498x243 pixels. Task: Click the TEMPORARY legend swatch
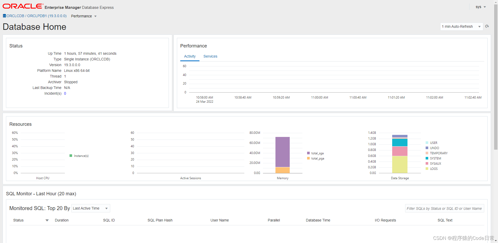(427, 153)
